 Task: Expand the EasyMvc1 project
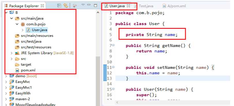6,88
